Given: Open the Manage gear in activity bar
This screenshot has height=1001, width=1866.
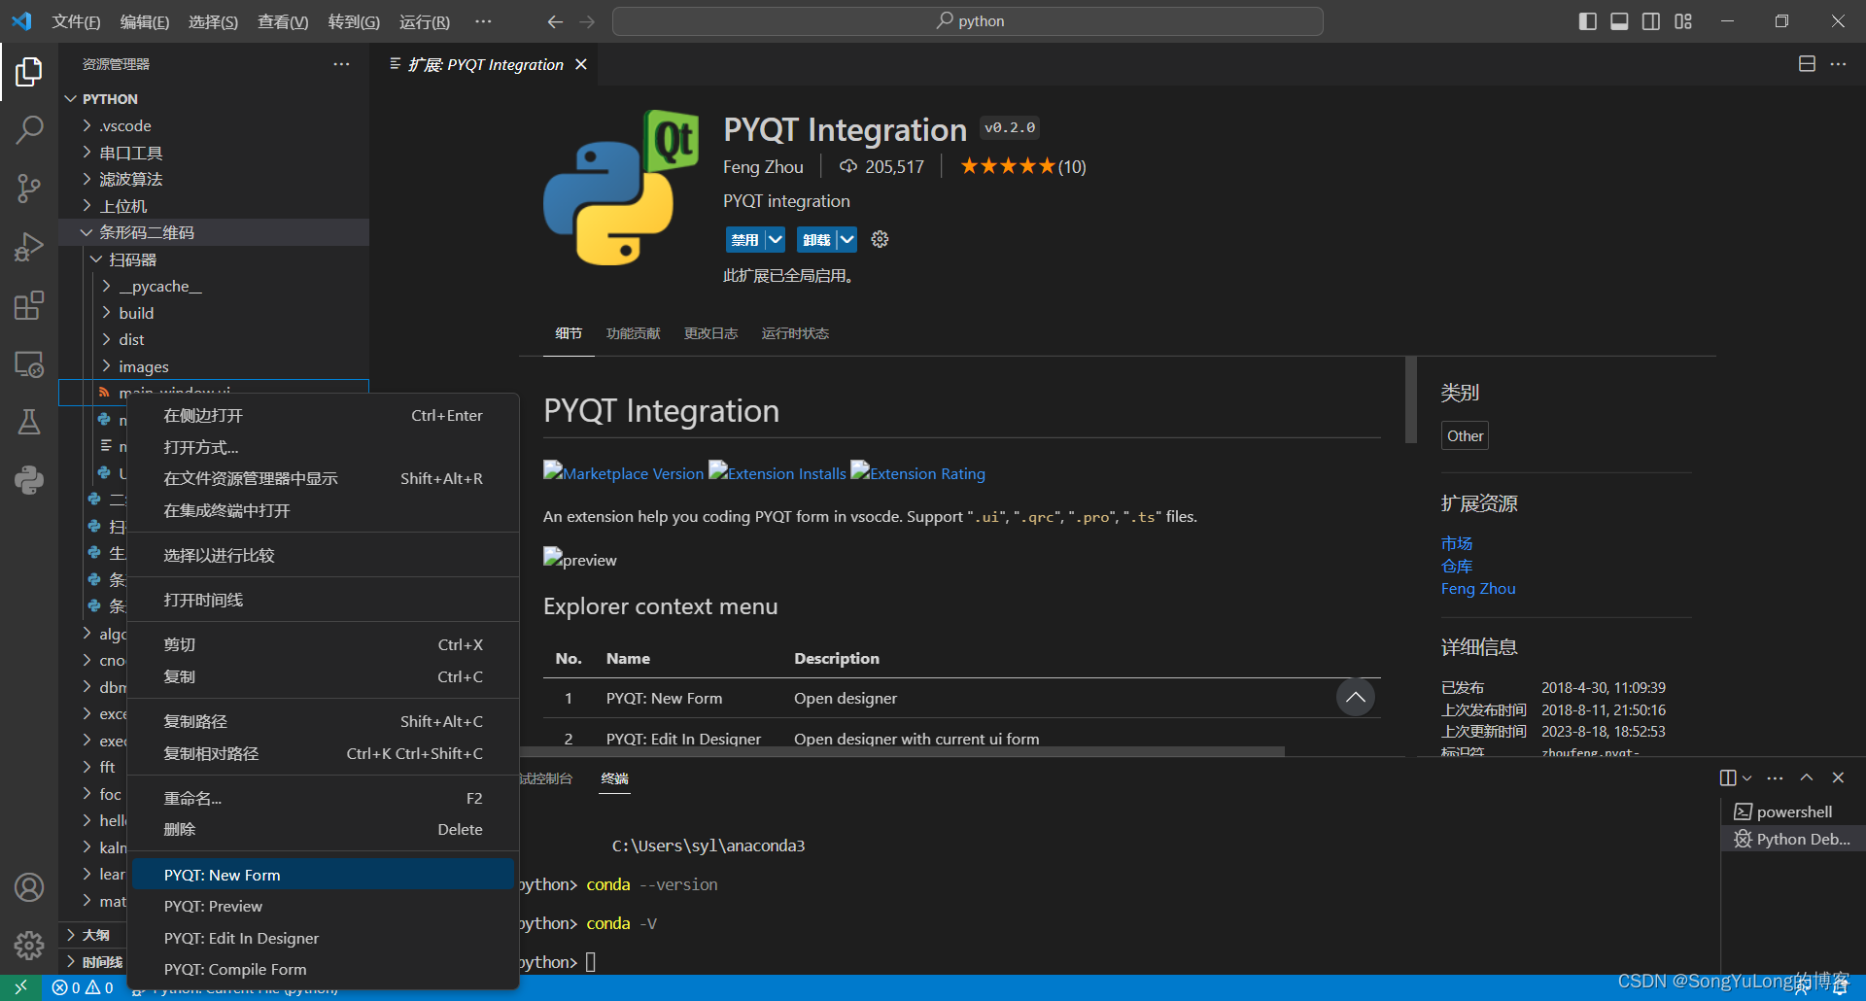Looking at the screenshot, I should (x=29, y=945).
